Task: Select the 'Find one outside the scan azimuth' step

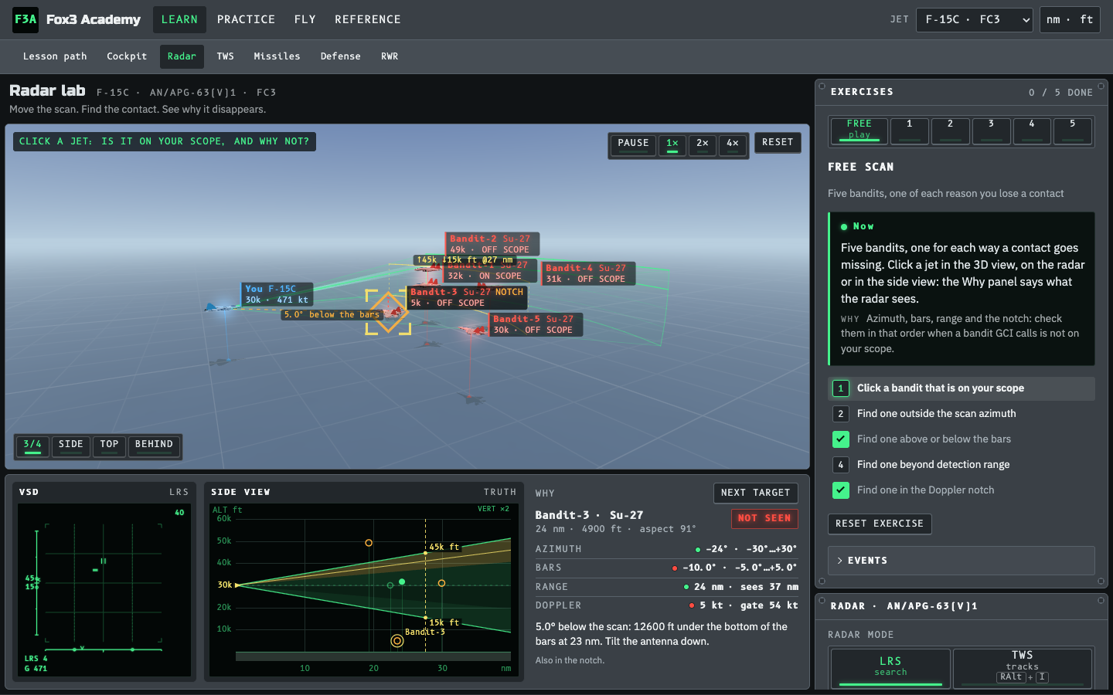Action: pos(962,414)
